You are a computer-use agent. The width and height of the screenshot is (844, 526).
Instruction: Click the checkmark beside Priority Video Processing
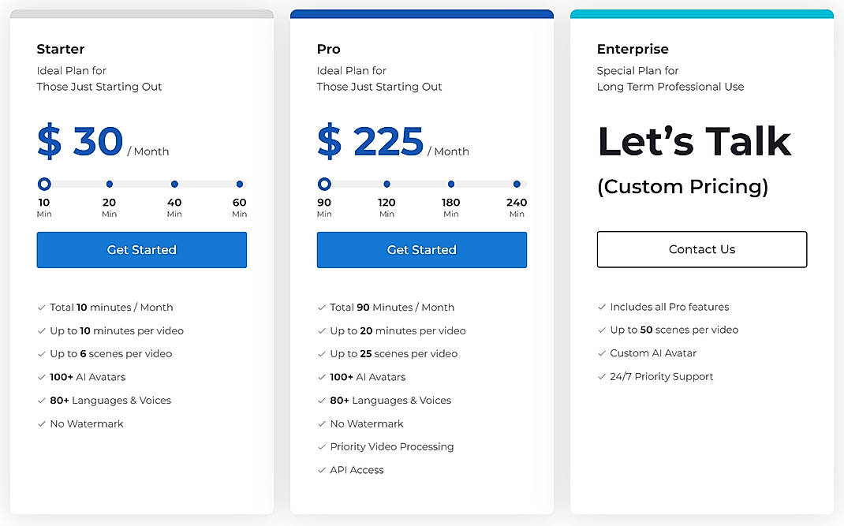[x=322, y=447]
